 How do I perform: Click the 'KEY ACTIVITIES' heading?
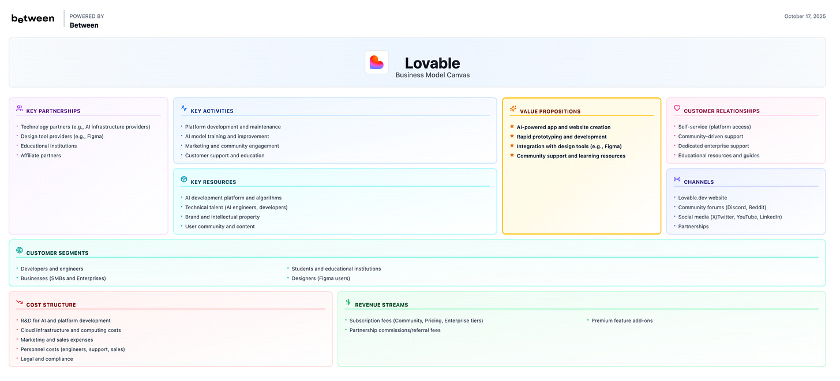(x=212, y=111)
